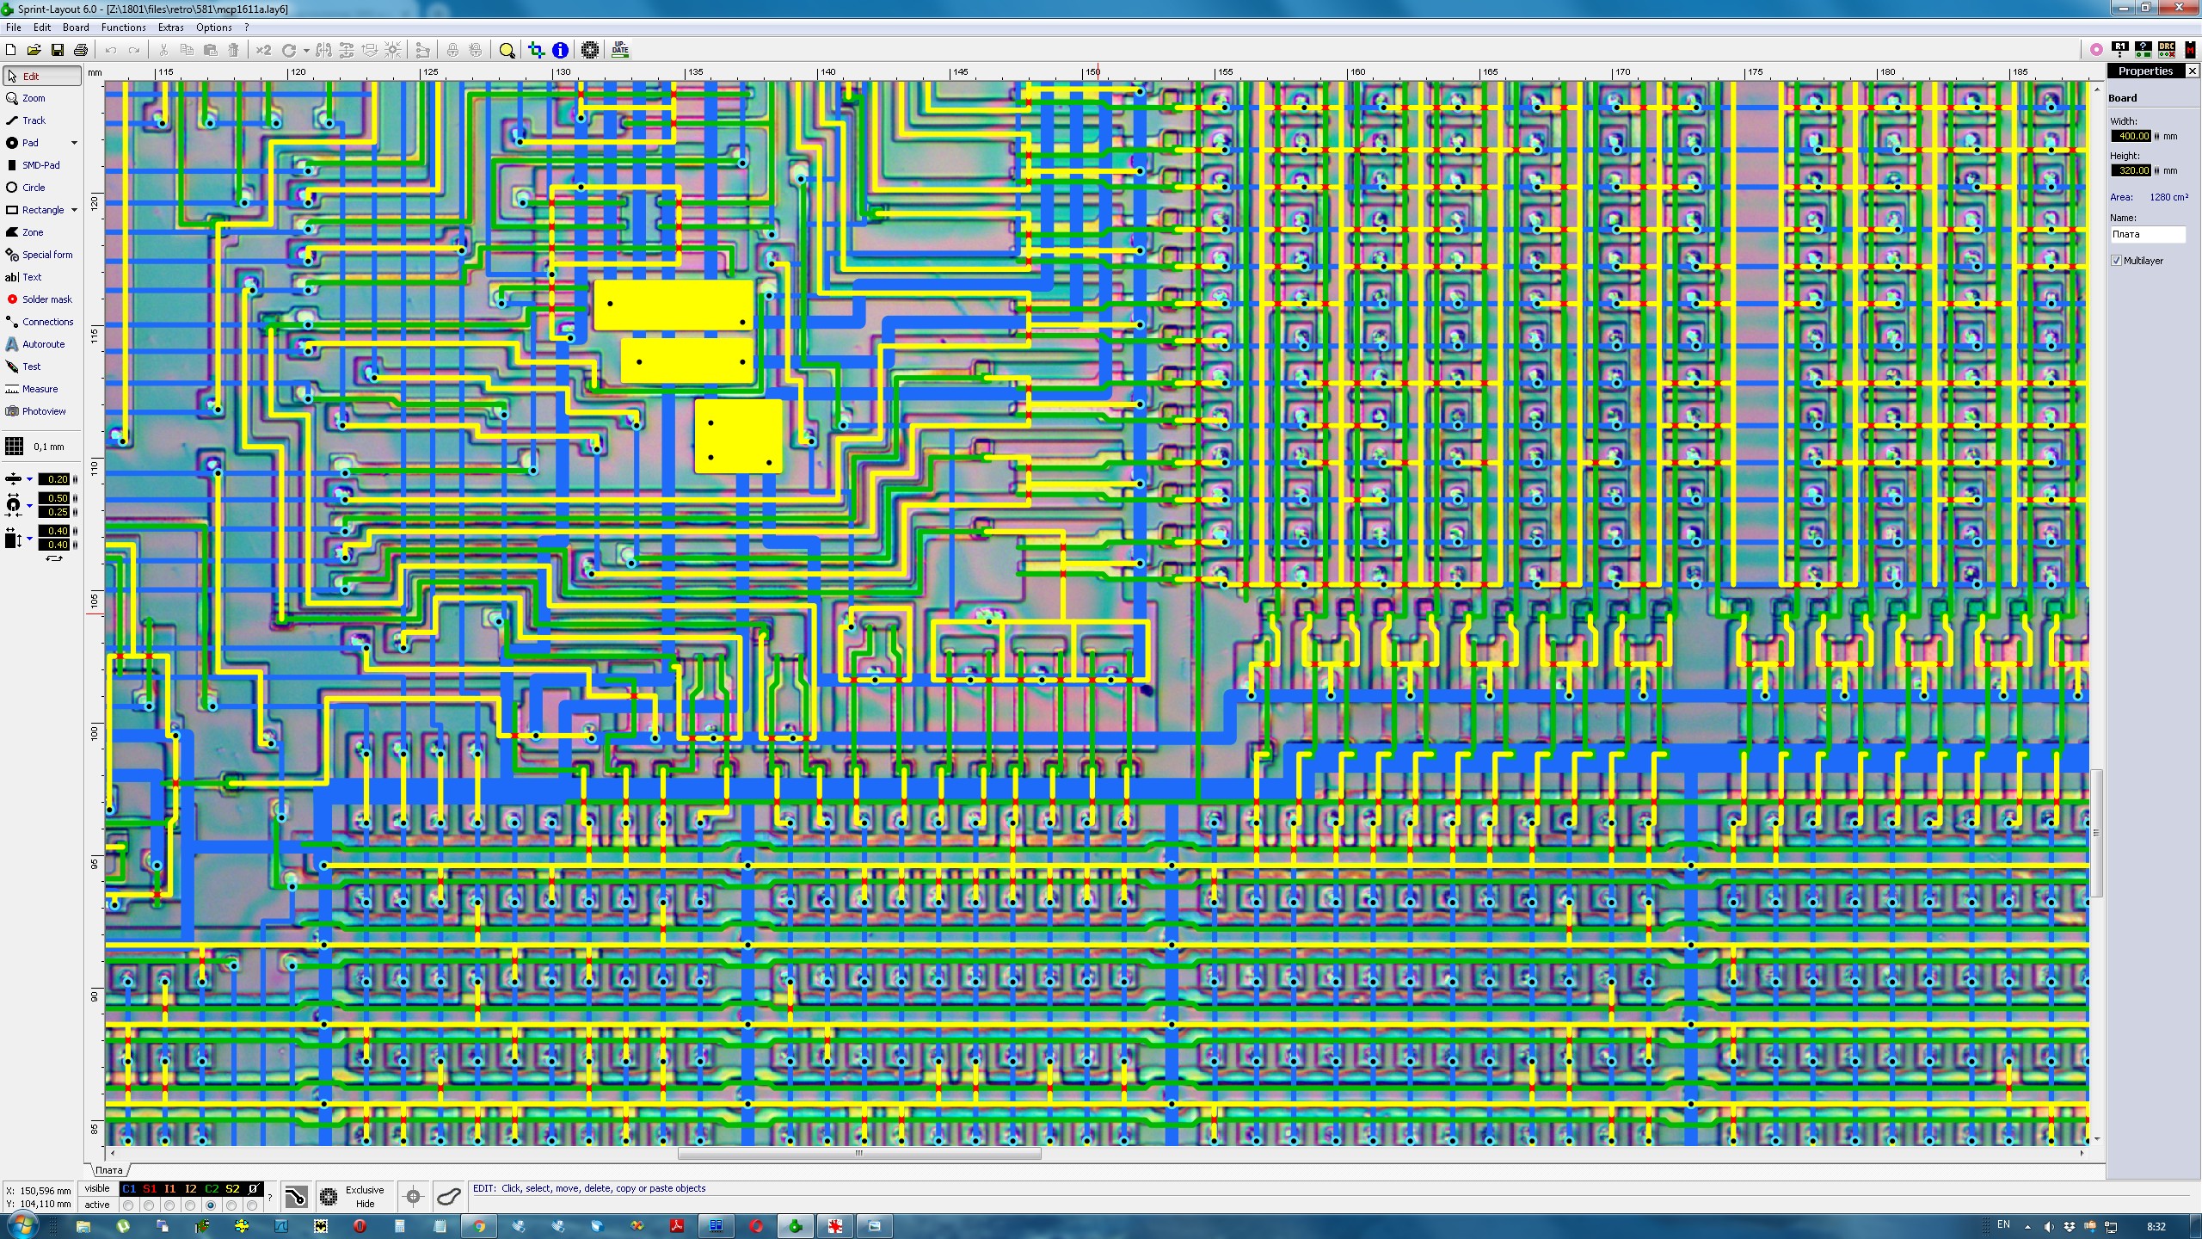
Task: Click the yellow magnifier search icon
Action: 507,51
